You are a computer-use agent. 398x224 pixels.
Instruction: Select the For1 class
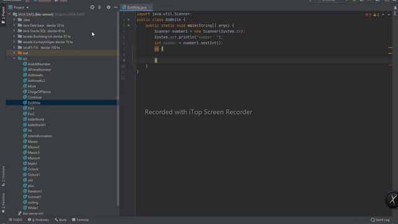click(x=31, y=108)
